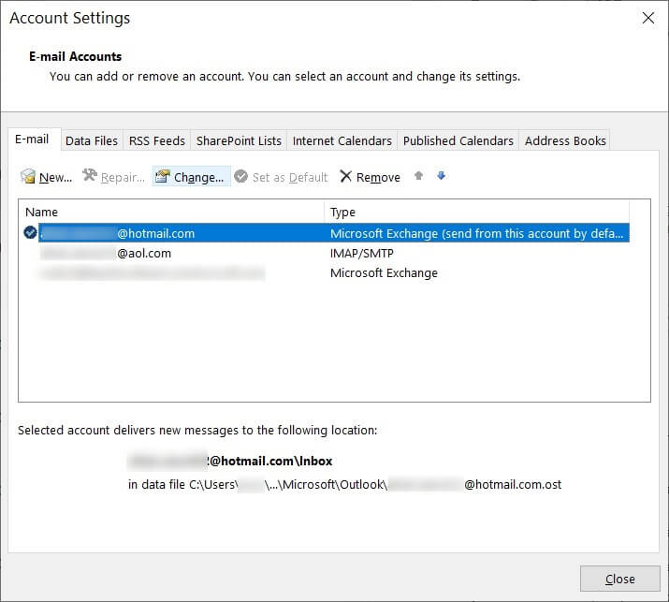Go to the Published Calendars tab
Viewport: 669px width, 602px height.
pyautogui.click(x=458, y=140)
